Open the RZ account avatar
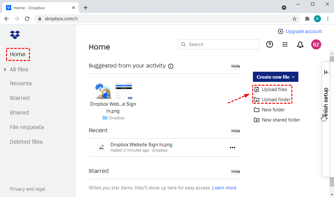The height and width of the screenshot is (197, 334). [x=316, y=44]
